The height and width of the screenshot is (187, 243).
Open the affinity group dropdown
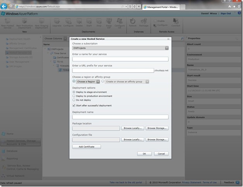pyautogui.click(x=147, y=82)
